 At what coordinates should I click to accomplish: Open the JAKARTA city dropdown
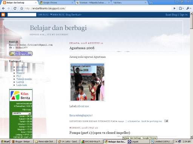pyautogui.click(x=21, y=113)
